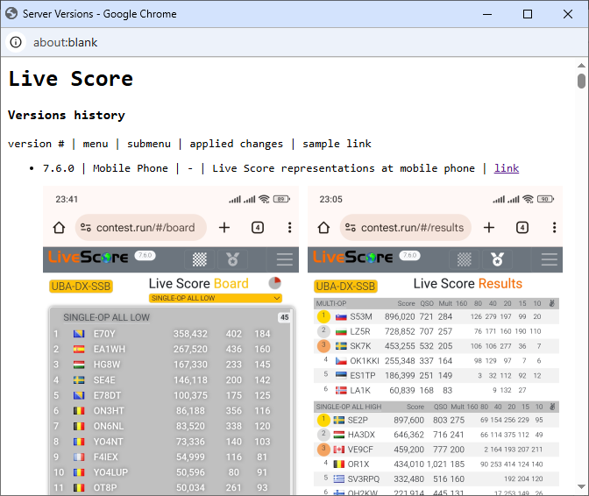Click the silver 2 medal beside HA3DX
The width and height of the screenshot is (589, 496).
323,435
